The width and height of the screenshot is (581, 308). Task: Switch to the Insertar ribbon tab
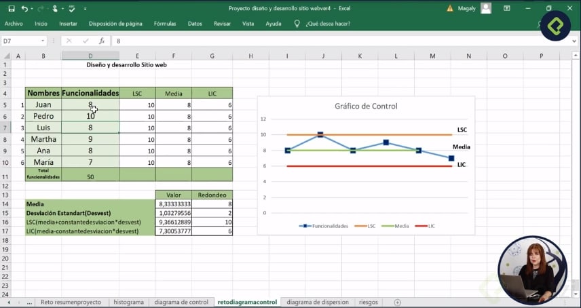[68, 24]
